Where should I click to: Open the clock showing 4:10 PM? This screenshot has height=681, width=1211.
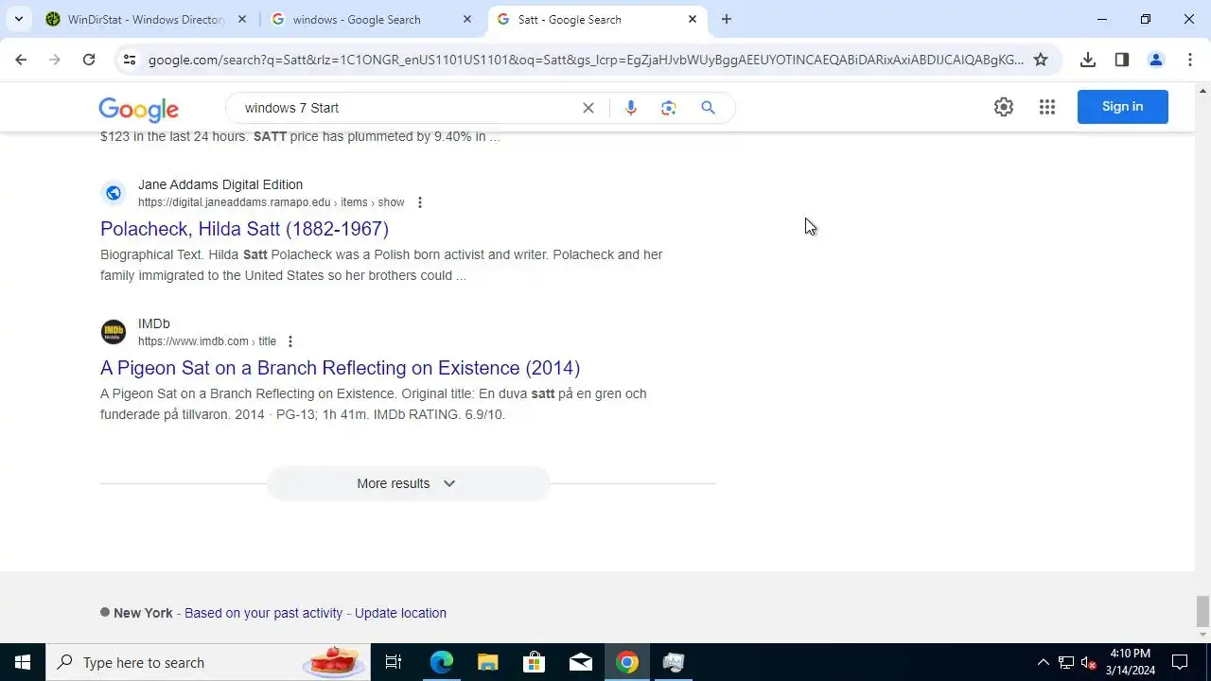1131,662
